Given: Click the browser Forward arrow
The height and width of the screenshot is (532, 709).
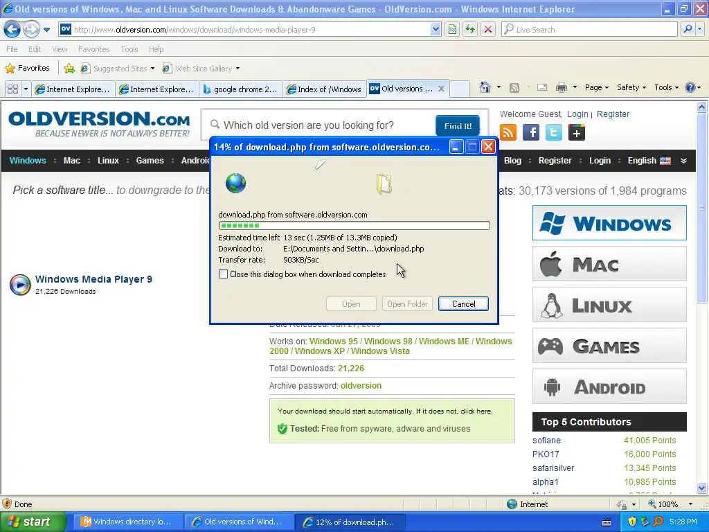Looking at the screenshot, I should pyautogui.click(x=30, y=30).
